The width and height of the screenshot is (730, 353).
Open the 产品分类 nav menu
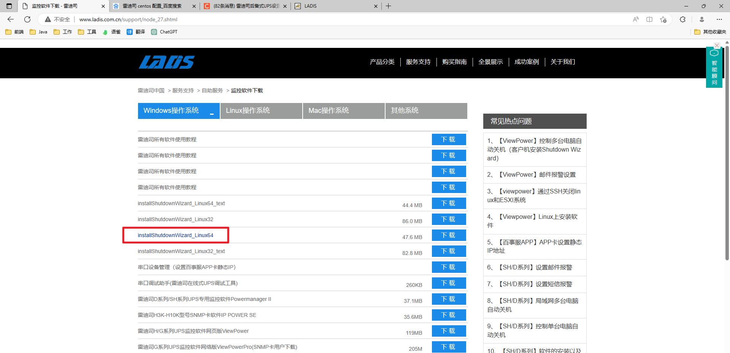click(x=382, y=62)
